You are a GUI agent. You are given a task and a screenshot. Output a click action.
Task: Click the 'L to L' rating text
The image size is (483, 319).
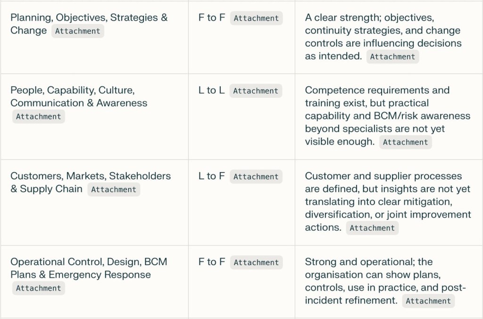(x=211, y=91)
